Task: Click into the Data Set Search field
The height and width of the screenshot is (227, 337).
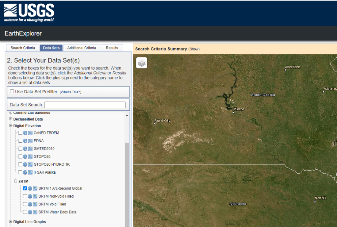Action: [x=85, y=105]
